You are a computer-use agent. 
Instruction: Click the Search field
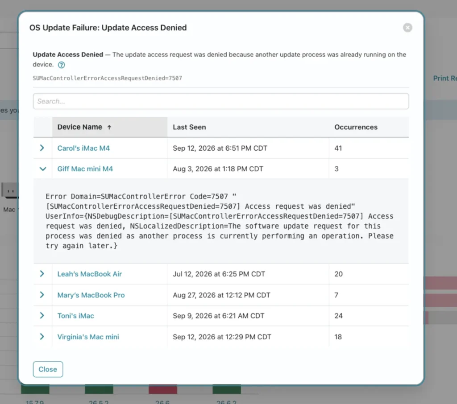pos(221,101)
